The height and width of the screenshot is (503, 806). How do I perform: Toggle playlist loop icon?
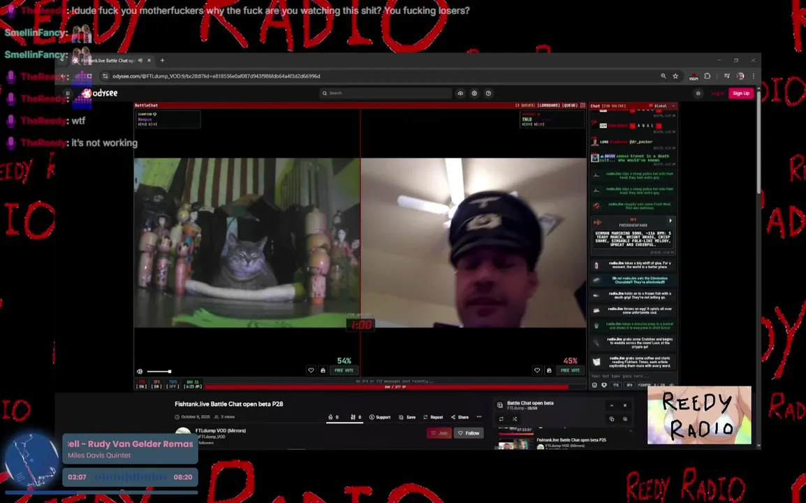tap(501, 419)
